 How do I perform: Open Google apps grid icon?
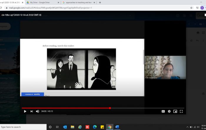[x=191, y=16]
